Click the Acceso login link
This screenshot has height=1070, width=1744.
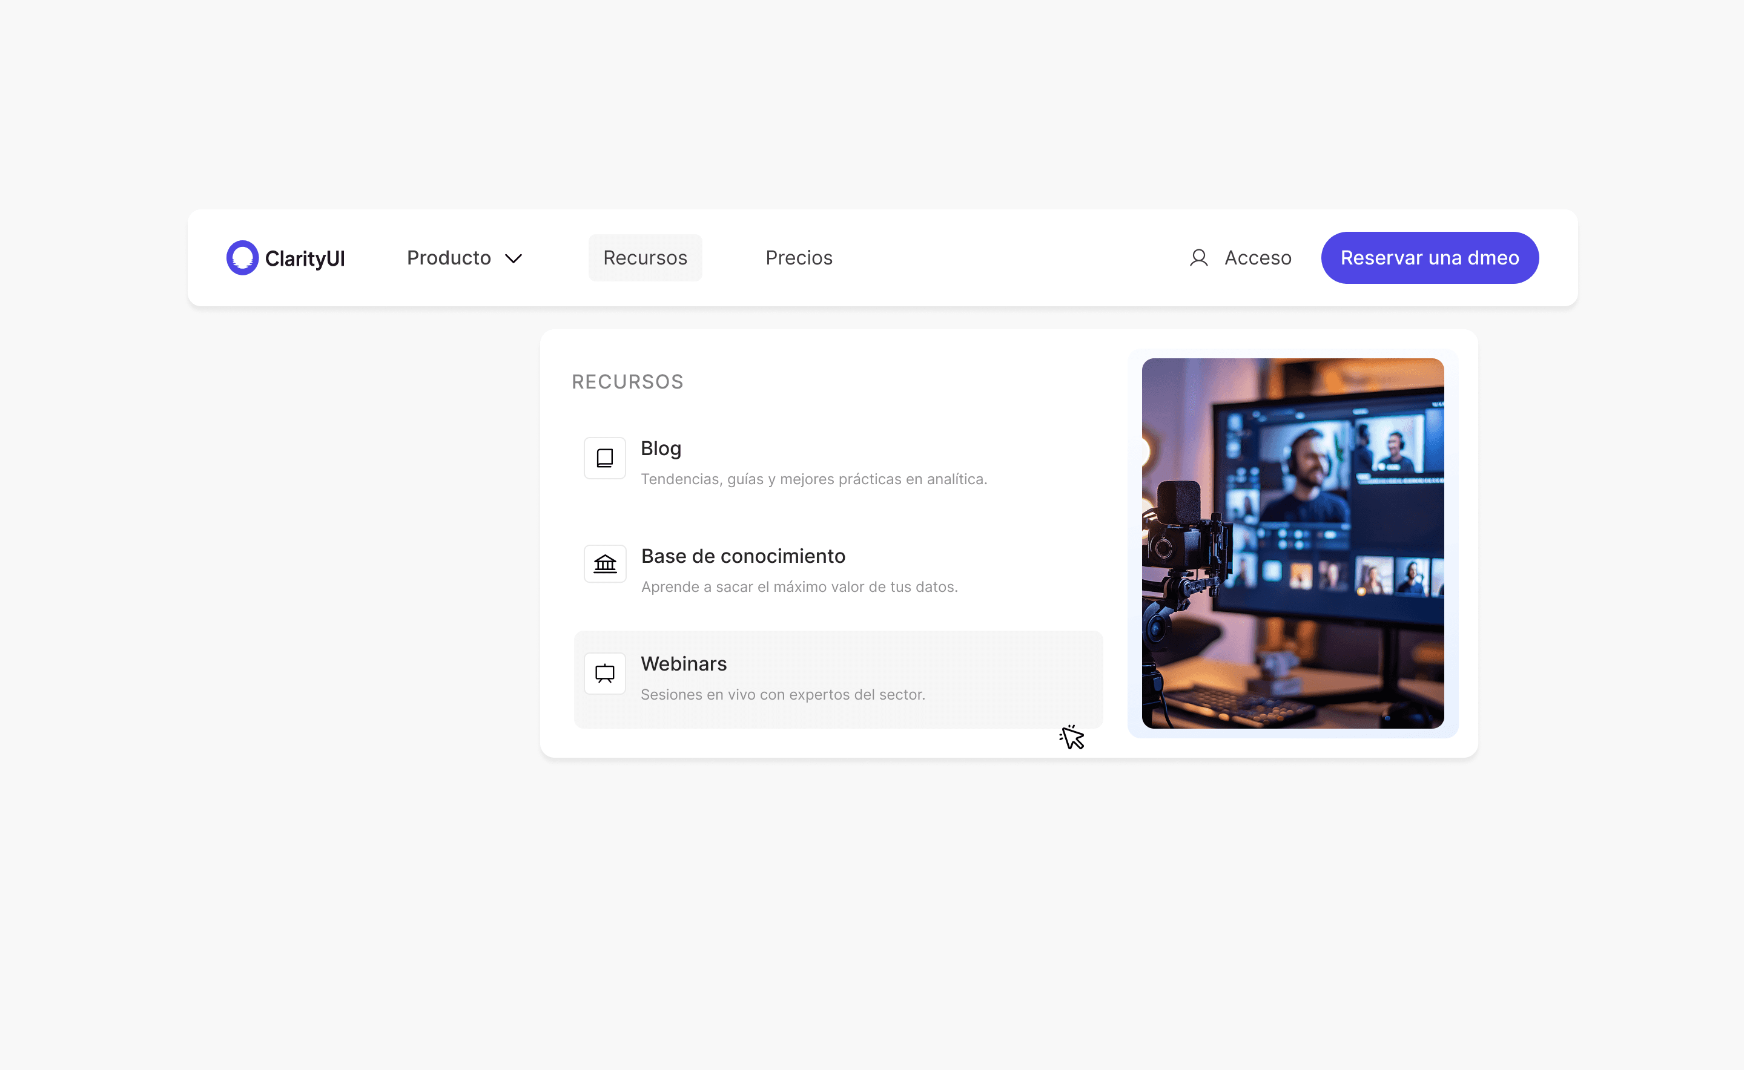[x=1258, y=258]
